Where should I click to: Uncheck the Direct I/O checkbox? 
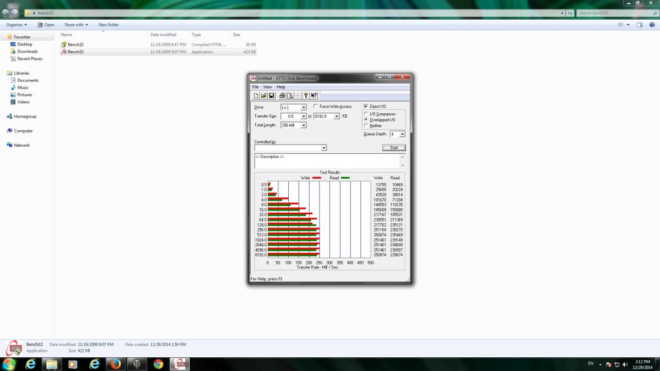pyautogui.click(x=366, y=106)
